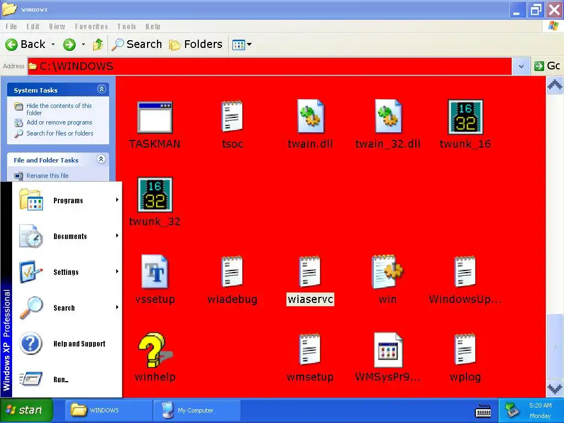Click Add or remove programs link
Image resolution: width=564 pixels, height=423 pixels.
[59, 122]
